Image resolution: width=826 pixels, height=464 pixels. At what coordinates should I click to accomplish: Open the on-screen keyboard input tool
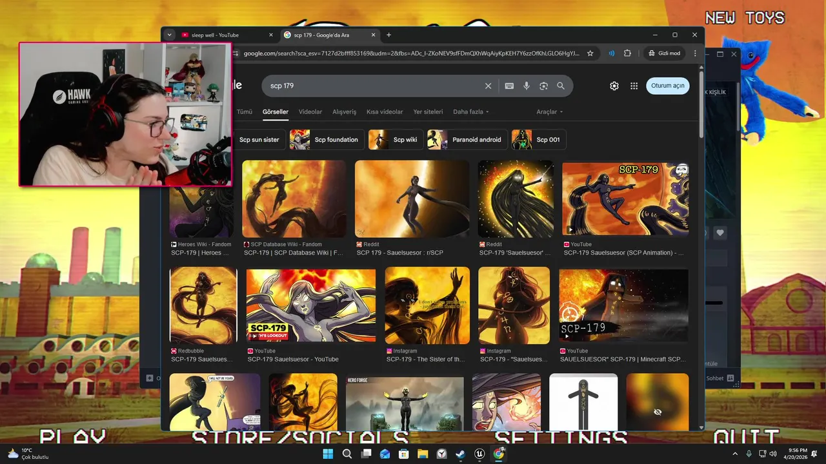pos(509,86)
